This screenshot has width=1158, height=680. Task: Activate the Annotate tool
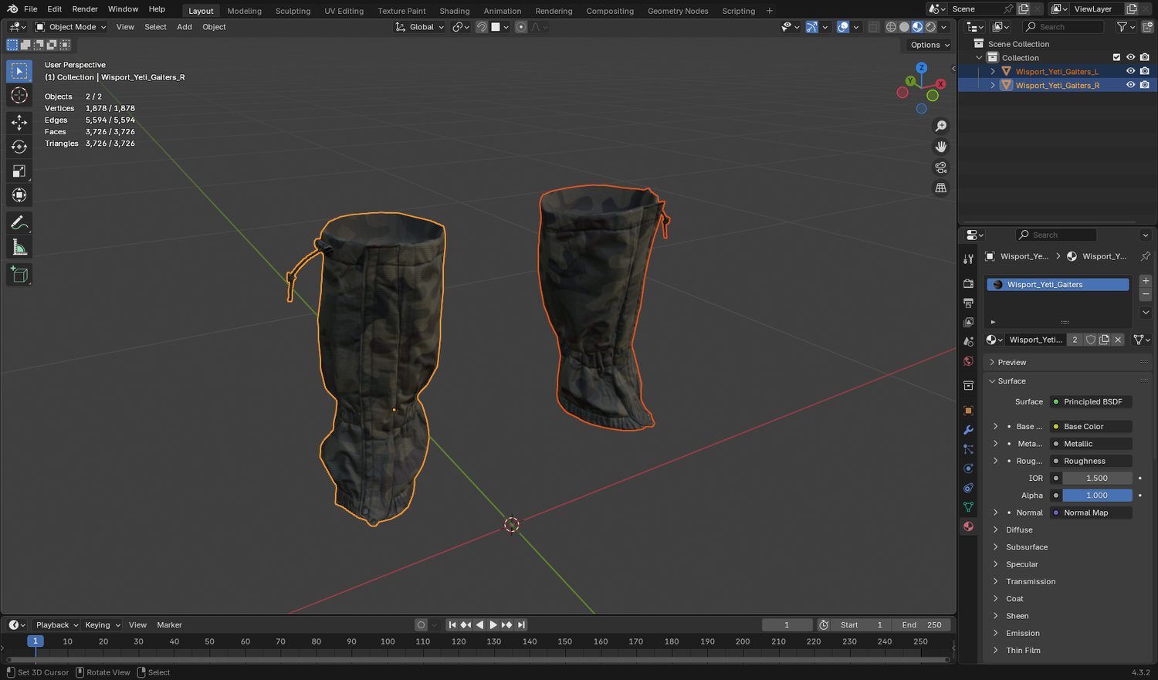19,223
